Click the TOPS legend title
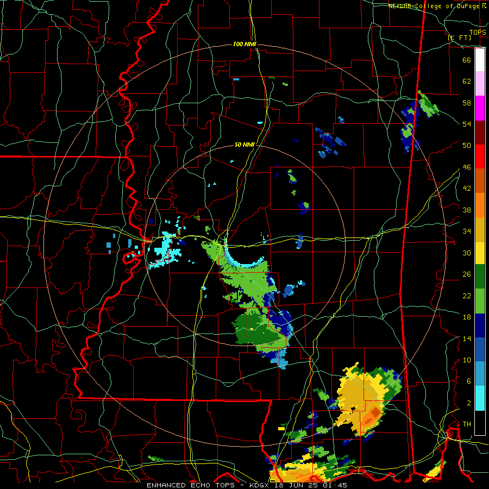 coord(478,33)
